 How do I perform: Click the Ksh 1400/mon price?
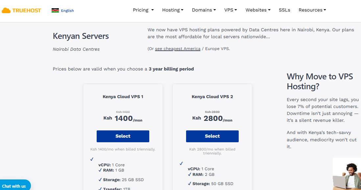point(123,119)
